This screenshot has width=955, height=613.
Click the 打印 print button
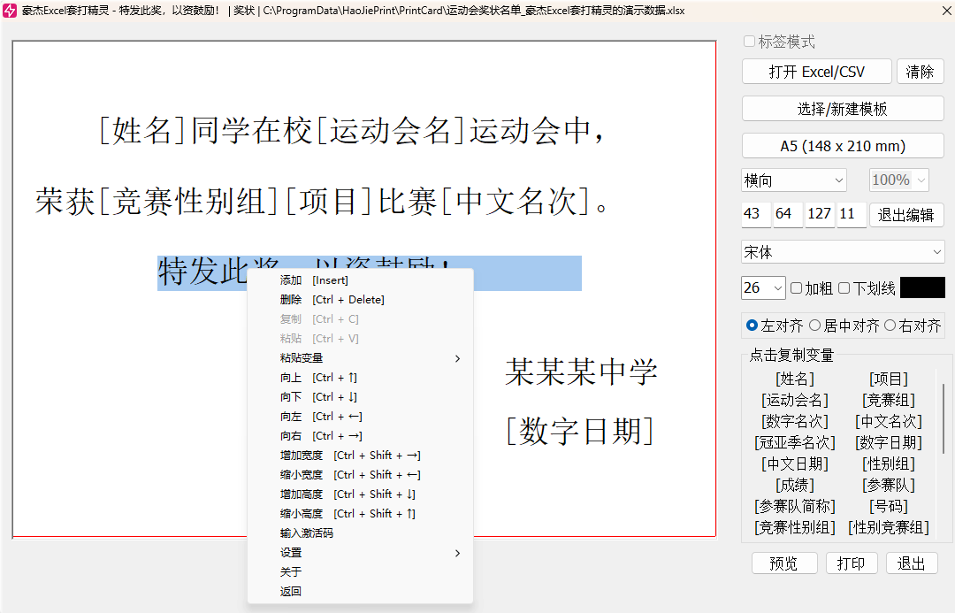pos(851,563)
